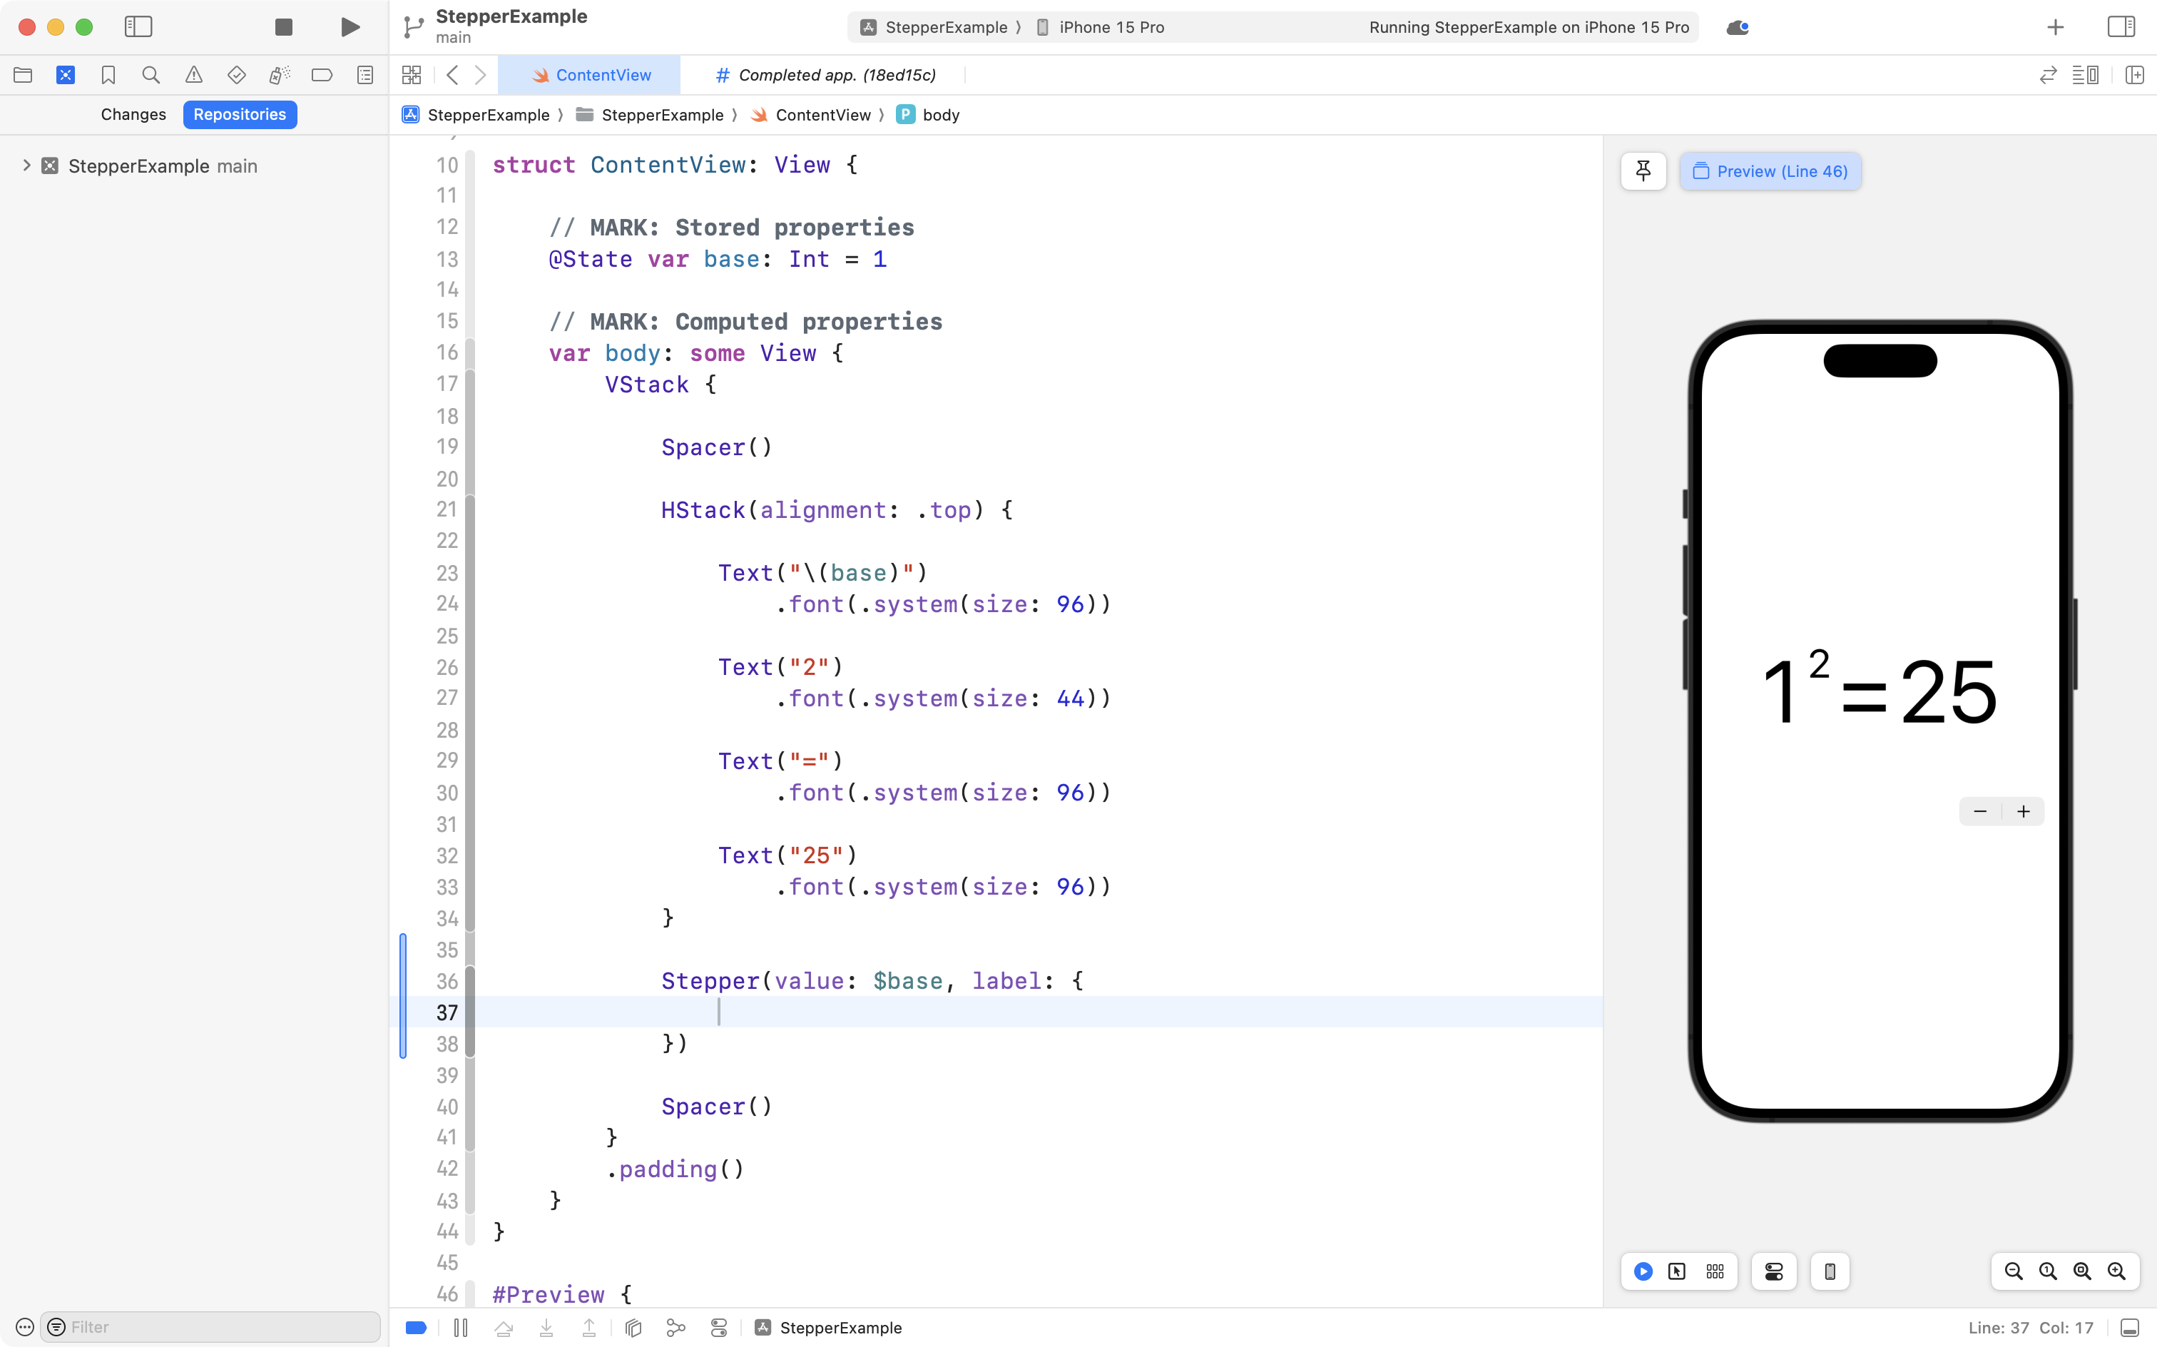
Task: Start the live preview
Action: pos(1642,1271)
